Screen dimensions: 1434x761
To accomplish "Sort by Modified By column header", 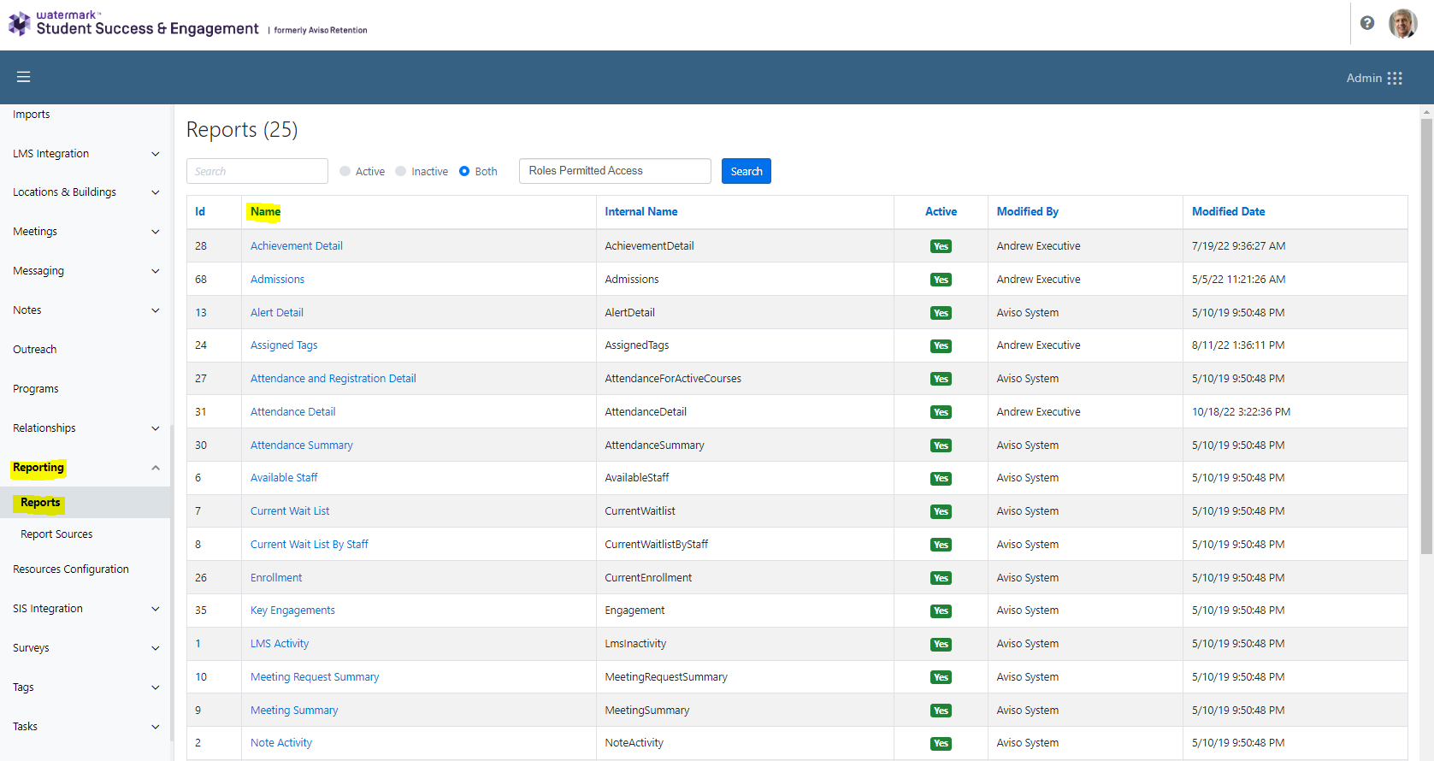I will (x=1028, y=212).
